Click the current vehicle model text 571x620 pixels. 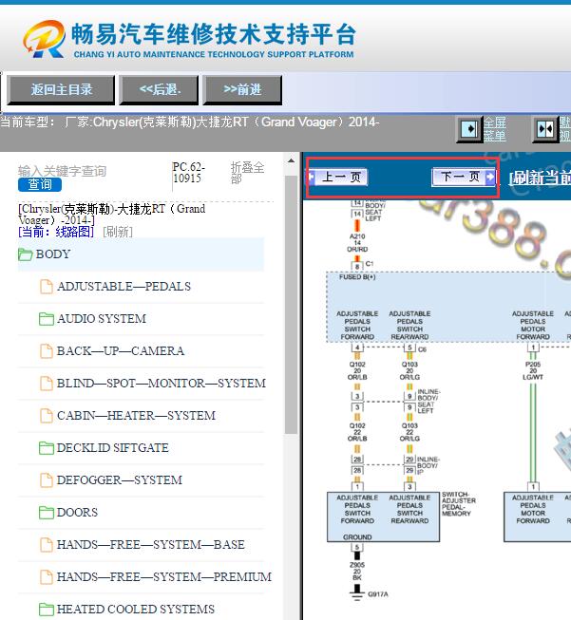click(x=190, y=122)
